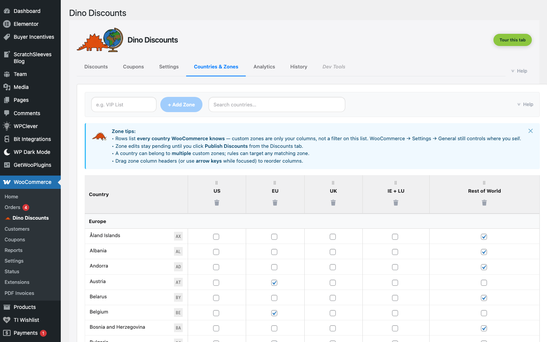
Task: Click the IE + LU column drag handle
Action: [396, 183]
